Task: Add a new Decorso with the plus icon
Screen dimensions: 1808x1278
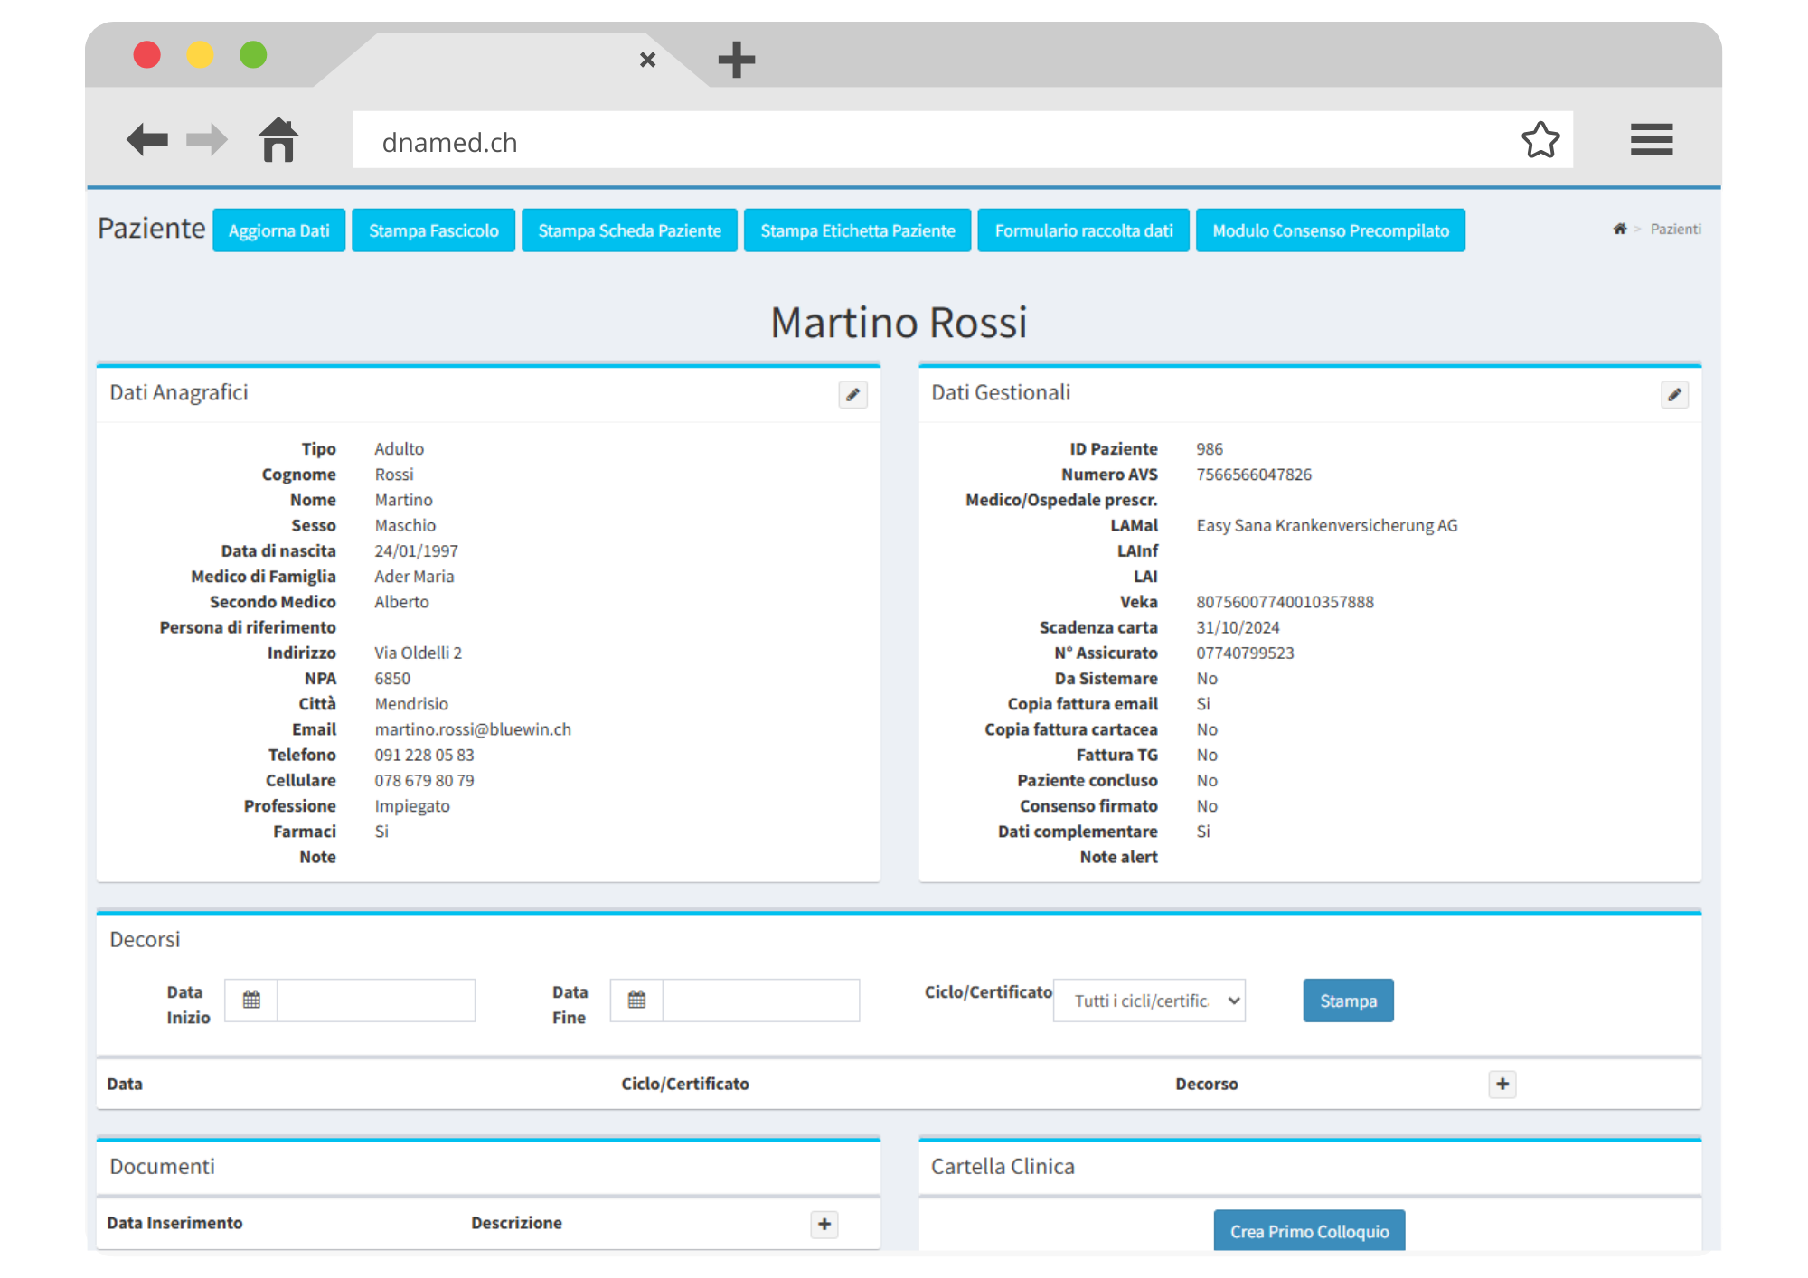Action: (1502, 1084)
